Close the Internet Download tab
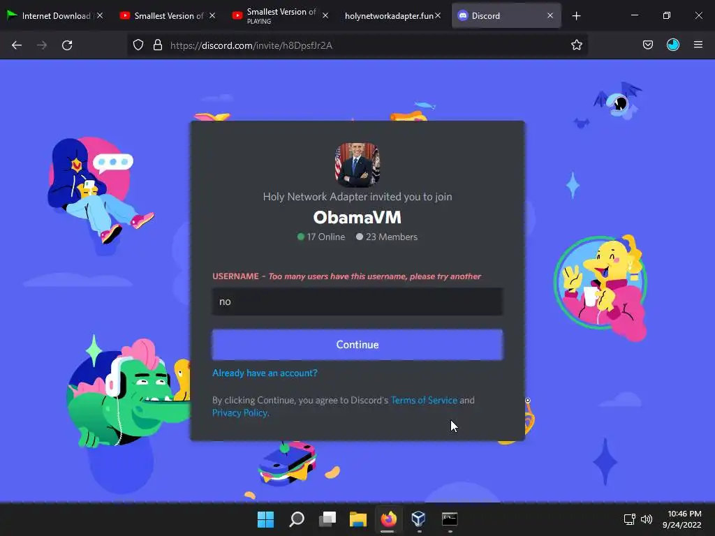The width and height of the screenshot is (715, 536). 100,15
